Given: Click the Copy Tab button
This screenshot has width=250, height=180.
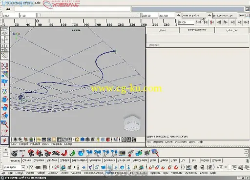Looking at the screenshot, I should click(x=232, y=30).
